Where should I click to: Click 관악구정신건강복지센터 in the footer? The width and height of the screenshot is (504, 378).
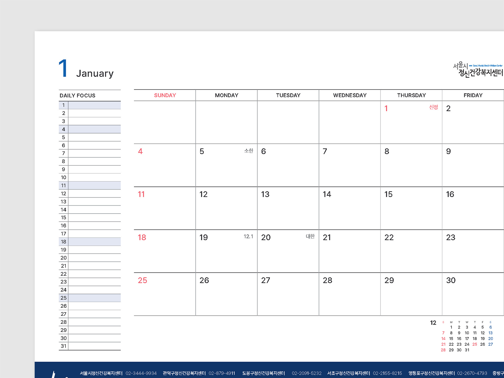[184, 373]
